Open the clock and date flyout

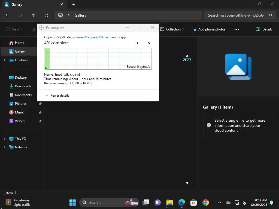pyautogui.click(x=259, y=202)
